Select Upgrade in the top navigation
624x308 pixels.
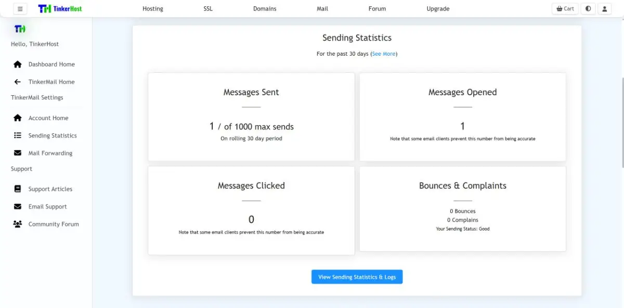[438, 9]
